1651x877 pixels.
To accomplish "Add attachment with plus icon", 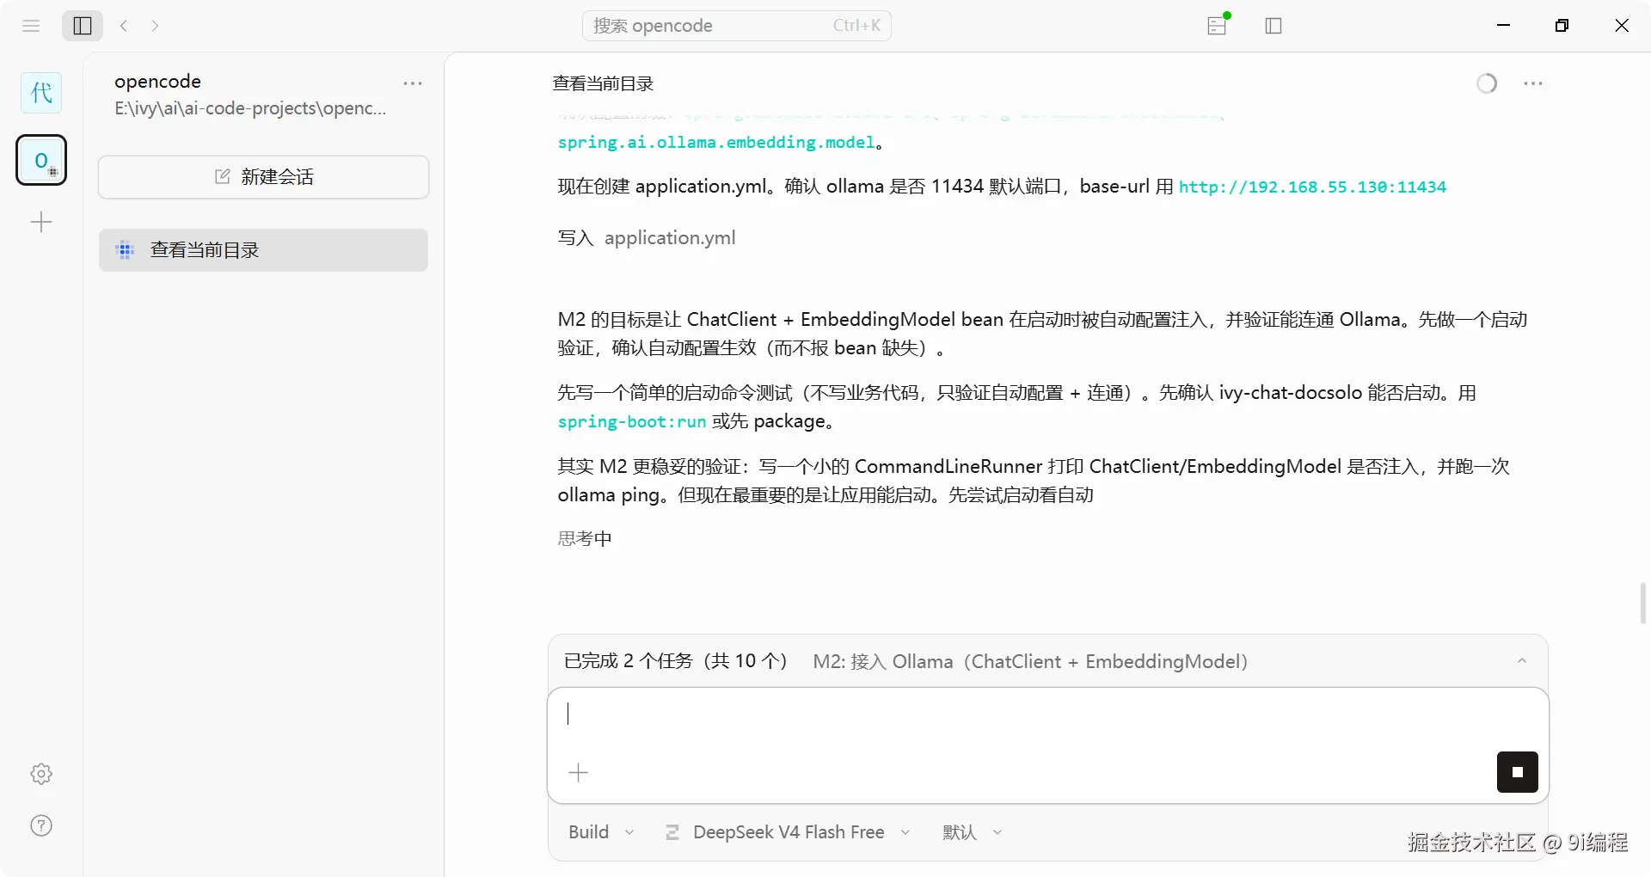I will [x=579, y=773].
